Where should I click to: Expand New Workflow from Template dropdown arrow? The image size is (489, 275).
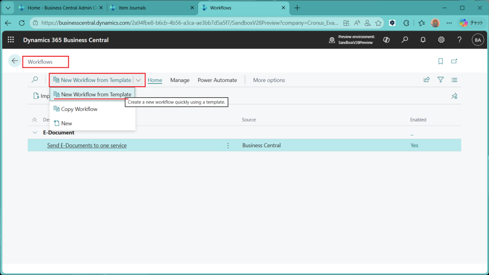tap(138, 80)
